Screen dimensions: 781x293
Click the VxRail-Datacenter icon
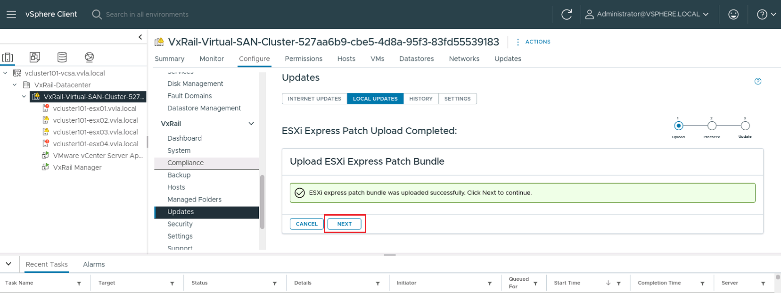(26, 85)
